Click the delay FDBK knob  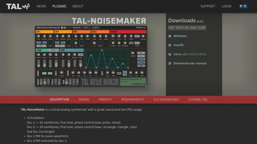click(142, 73)
